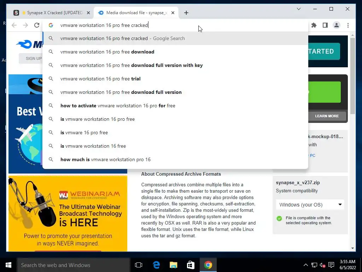Close the Media download file tab

tap(173, 13)
